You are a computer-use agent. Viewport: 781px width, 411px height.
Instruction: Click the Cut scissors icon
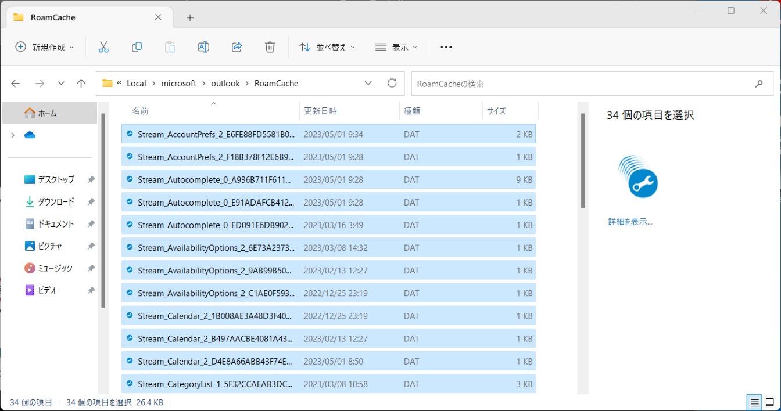(103, 47)
